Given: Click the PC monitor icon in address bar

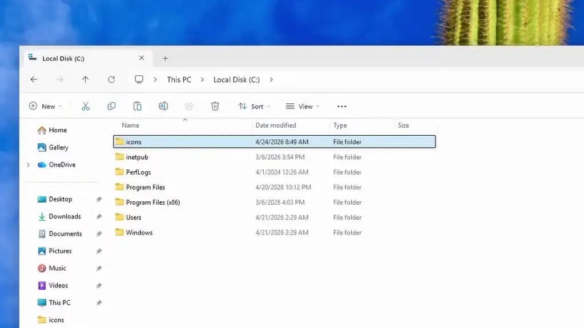Looking at the screenshot, I should click(139, 79).
